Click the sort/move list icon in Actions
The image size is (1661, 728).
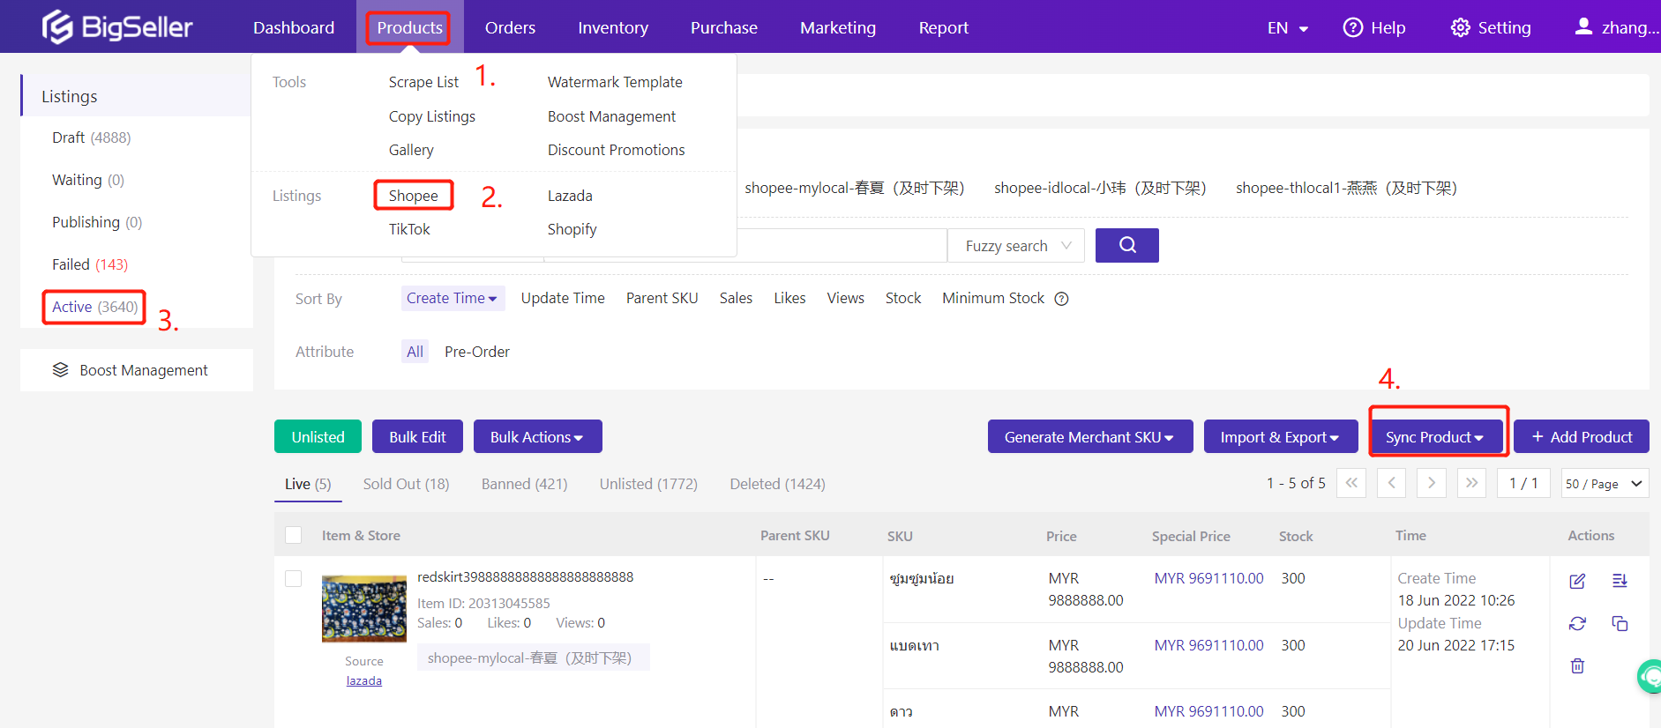pos(1620,581)
